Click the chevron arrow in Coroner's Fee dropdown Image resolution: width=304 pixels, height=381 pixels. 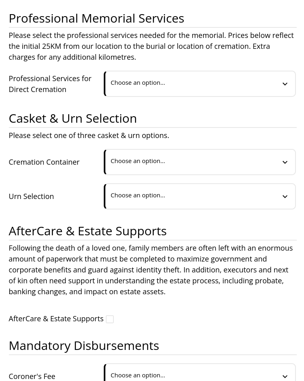(x=285, y=377)
